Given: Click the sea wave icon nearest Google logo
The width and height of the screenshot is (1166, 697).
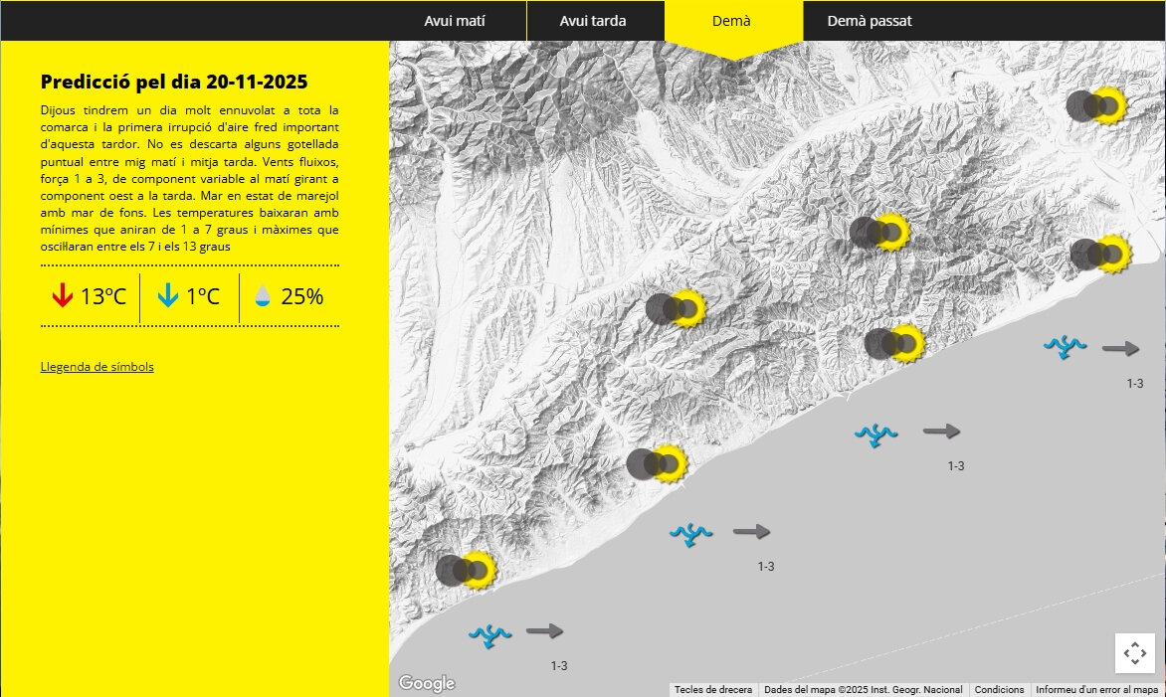Looking at the screenshot, I should pos(489,634).
